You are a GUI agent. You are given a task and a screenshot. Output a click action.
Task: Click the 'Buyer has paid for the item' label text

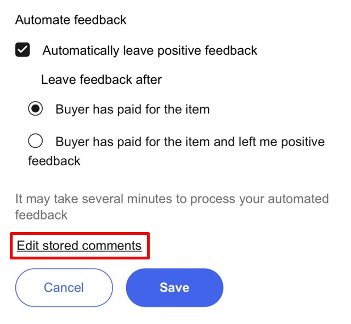pyautogui.click(x=132, y=109)
